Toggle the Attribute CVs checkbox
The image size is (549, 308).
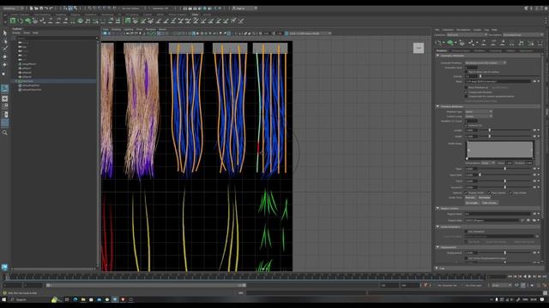(467, 126)
